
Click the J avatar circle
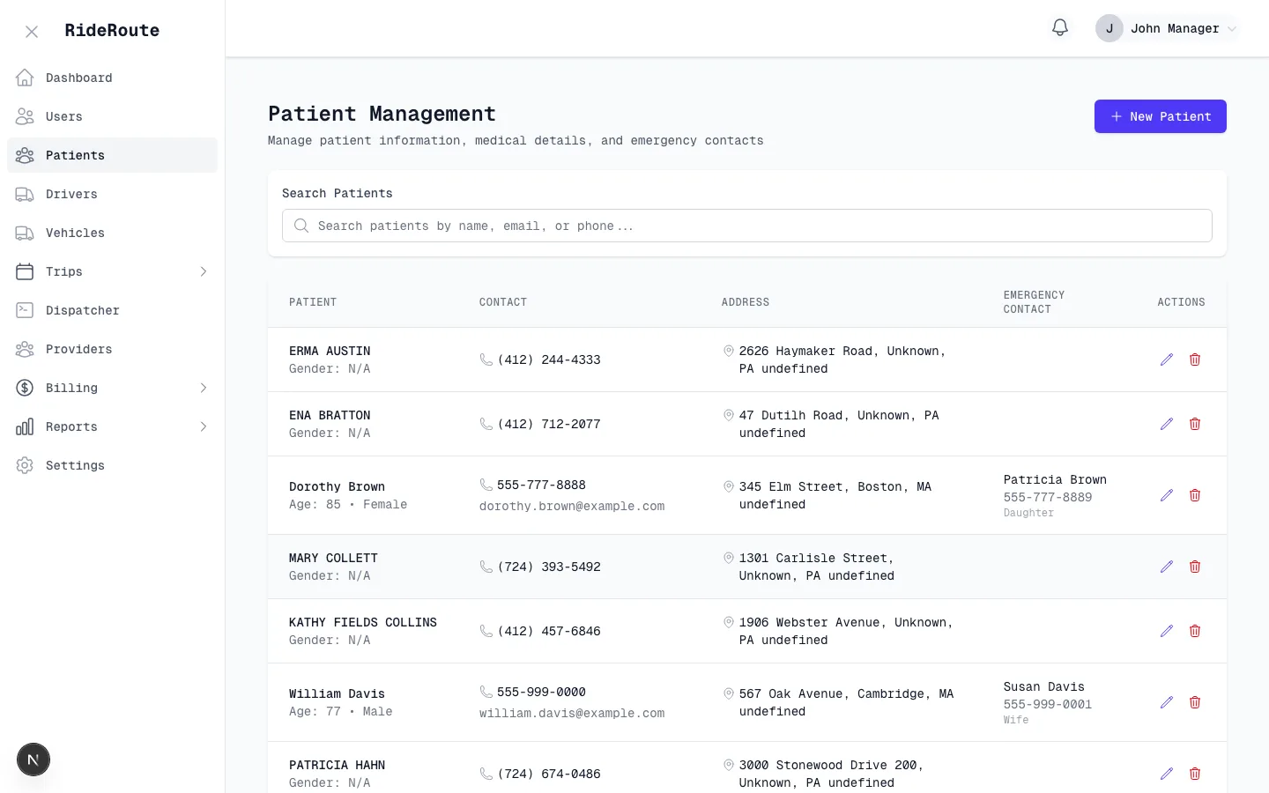pyautogui.click(x=1109, y=28)
